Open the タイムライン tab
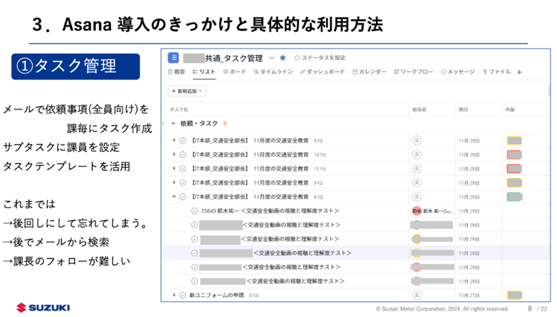557x317 pixels. click(x=273, y=72)
